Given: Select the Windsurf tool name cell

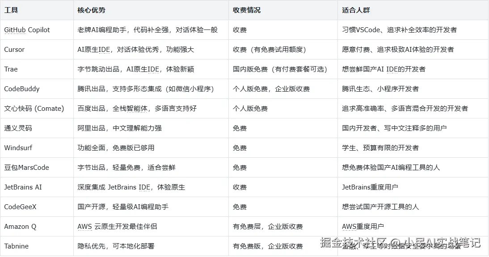Looking at the screenshot, I should 37,148.
